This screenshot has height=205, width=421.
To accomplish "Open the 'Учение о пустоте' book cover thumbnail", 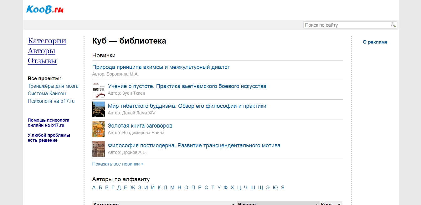I will 98,90.
